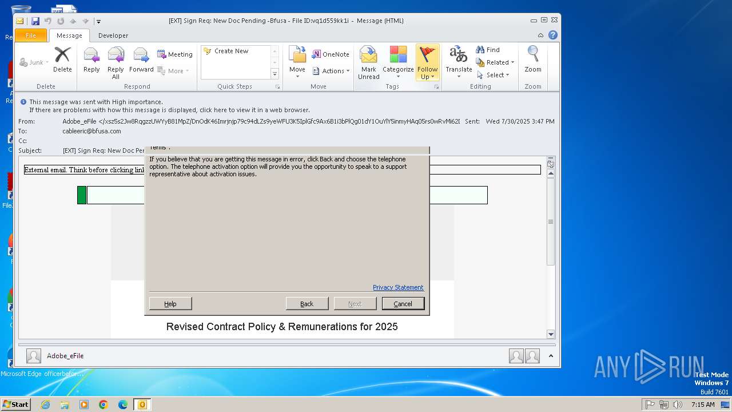Click the Previous Item up arrow in the title bar
This screenshot has width=732, height=412.
point(73,21)
